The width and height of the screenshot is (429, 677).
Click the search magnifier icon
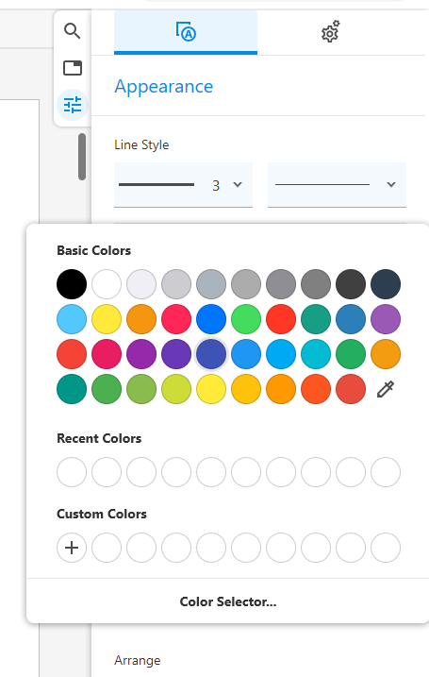(x=72, y=31)
